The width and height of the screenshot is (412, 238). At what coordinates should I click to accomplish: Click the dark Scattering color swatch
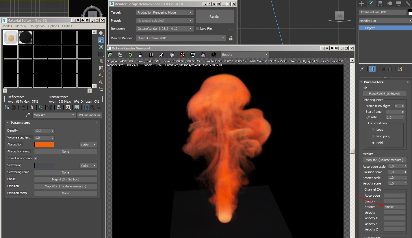tap(44, 165)
